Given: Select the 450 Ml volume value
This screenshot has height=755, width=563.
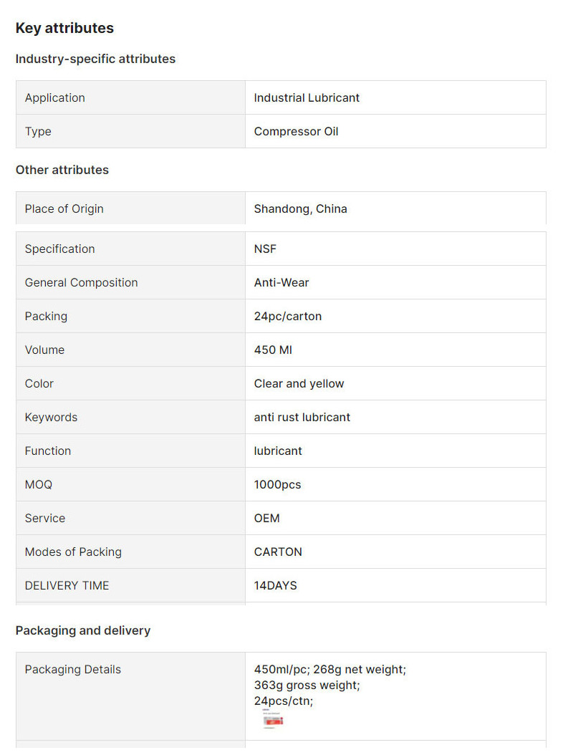Looking at the screenshot, I should point(273,350).
